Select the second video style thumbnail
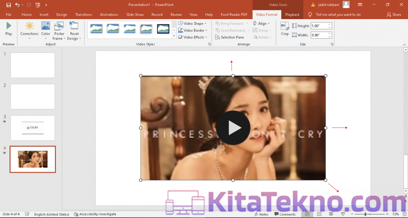The height and width of the screenshot is (218, 408). 113,29
